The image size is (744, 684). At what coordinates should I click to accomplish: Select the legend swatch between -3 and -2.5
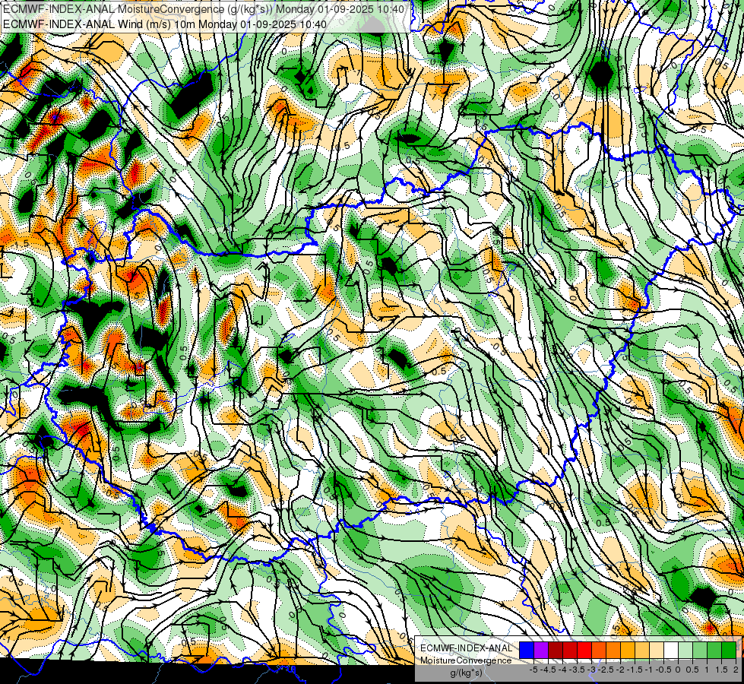(599, 651)
